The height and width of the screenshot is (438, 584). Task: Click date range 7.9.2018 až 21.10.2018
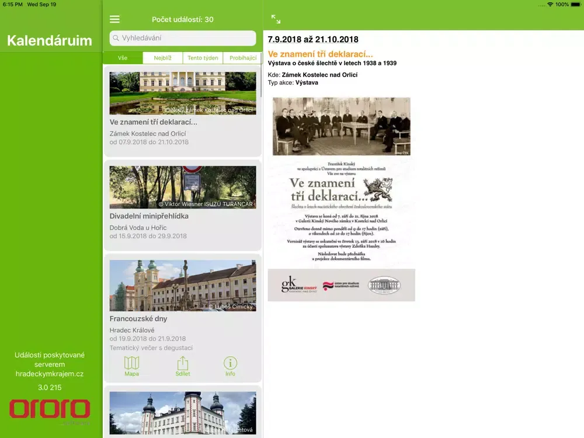click(x=313, y=40)
